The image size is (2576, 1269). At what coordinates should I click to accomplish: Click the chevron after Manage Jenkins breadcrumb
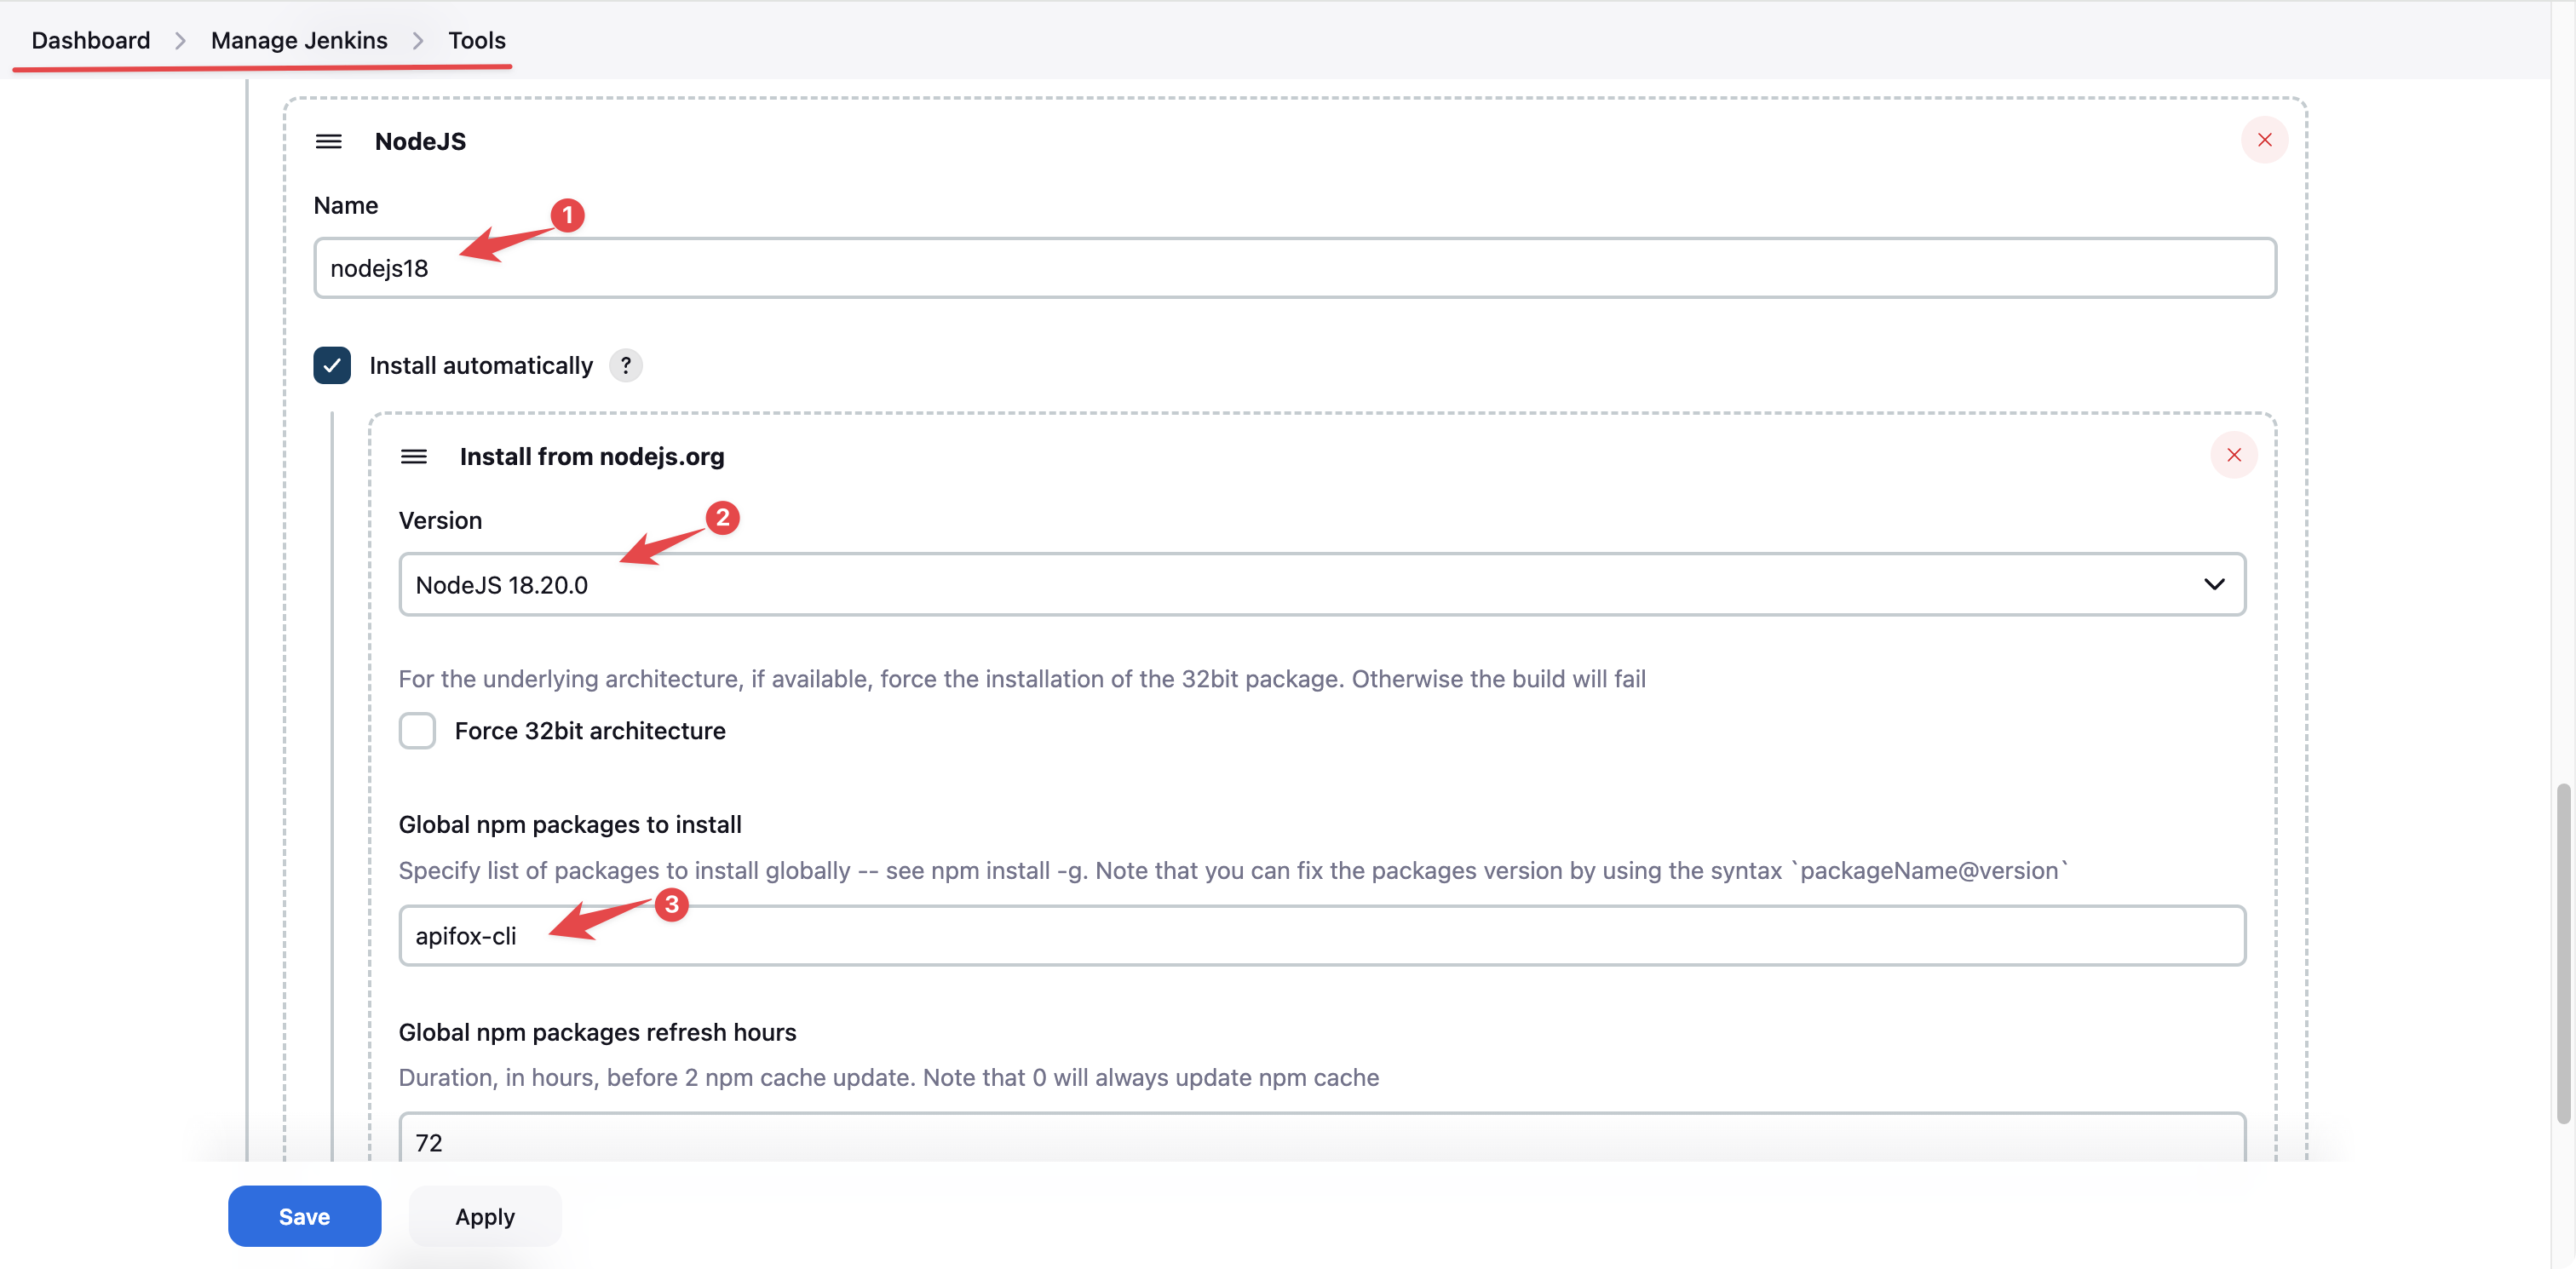click(x=418, y=40)
